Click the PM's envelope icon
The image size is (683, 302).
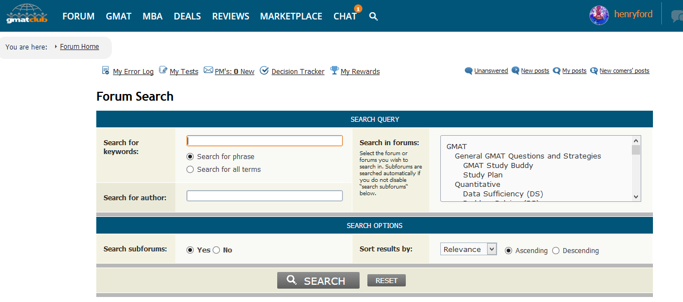click(208, 71)
